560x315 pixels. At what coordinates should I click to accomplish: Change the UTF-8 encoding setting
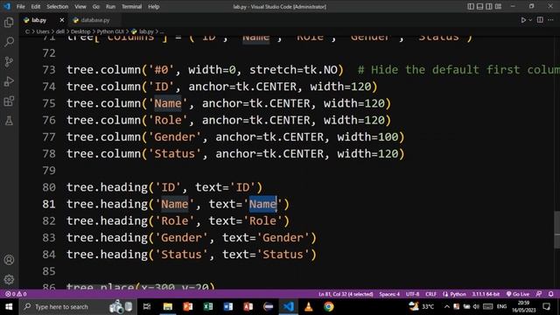pyautogui.click(x=412, y=294)
